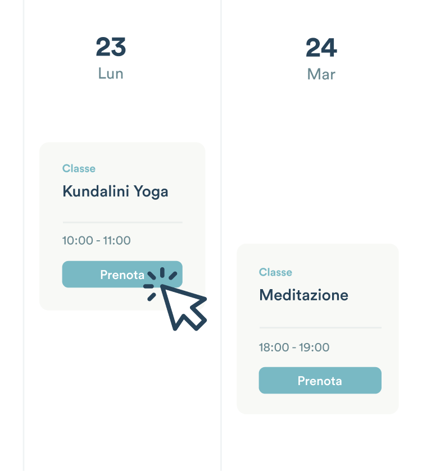The image size is (422, 471).
Task: Select the Mar weekday label
Action: point(321,74)
